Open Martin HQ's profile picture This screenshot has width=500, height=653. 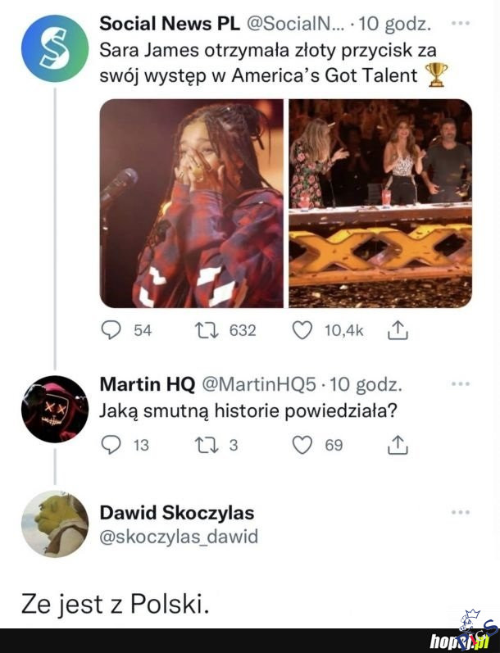pos(55,409)
